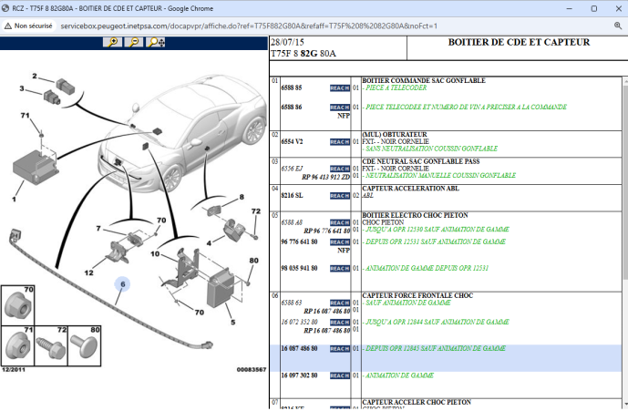Image resolution: width=628 pixels, height=411 pixels.
Task: Click the 'Non sécurisé' security warning
Action: (x=28, y=26)
